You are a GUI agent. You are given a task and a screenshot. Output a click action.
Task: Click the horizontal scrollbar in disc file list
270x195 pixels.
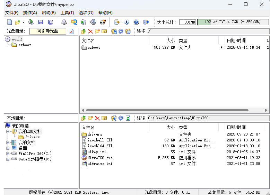tap(167, 110)
